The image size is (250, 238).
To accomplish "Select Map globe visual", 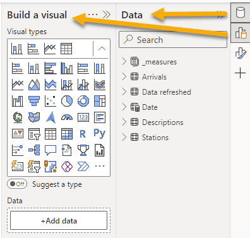I will click(x=17, y=117).
